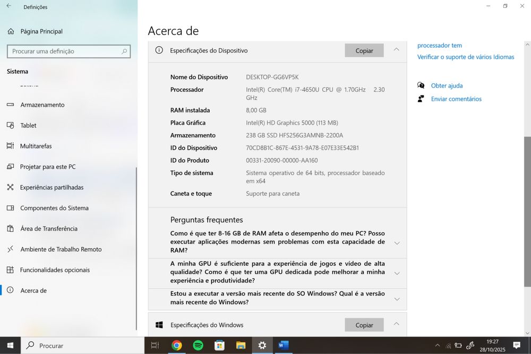Click the Armazenamento sidebar icon
Image resolution: width=531 pixels, height=354 pixels.
point(11,105)
